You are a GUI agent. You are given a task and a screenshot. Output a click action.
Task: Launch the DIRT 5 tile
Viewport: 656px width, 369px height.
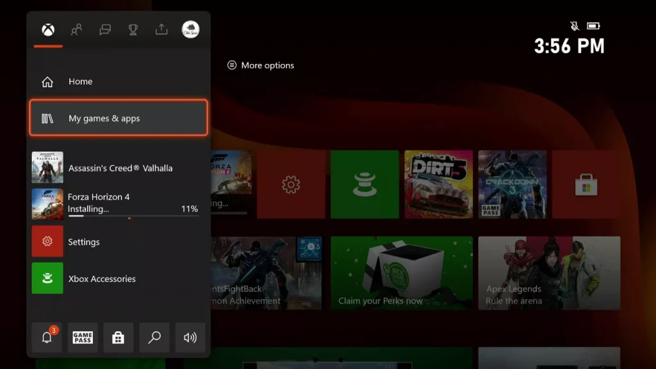click(439, 184)
